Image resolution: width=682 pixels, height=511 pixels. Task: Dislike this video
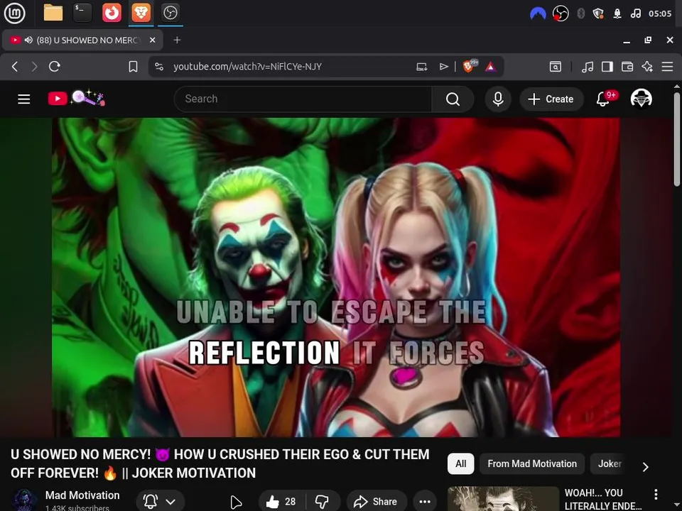(x=323, y=502)
